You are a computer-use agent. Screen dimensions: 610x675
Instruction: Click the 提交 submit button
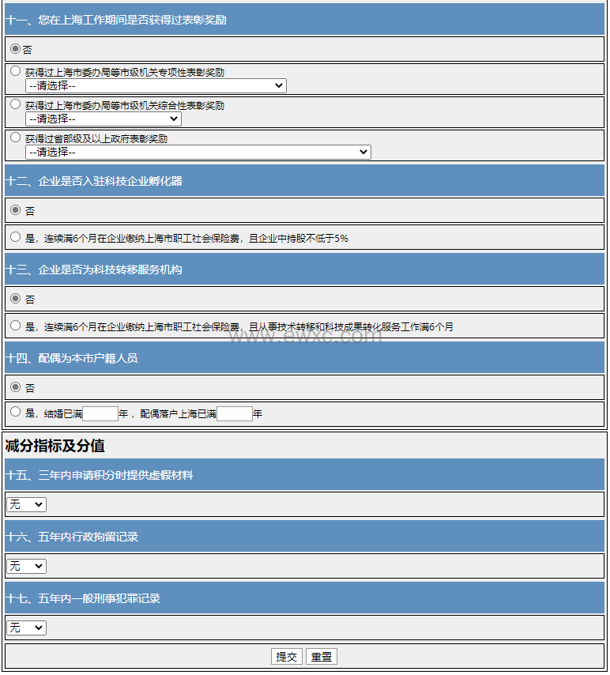(287, 657)
